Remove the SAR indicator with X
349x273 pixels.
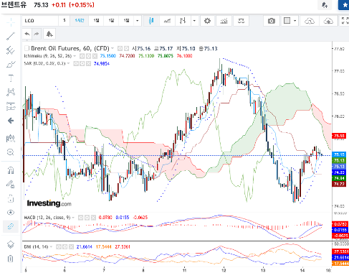point(89,64)
